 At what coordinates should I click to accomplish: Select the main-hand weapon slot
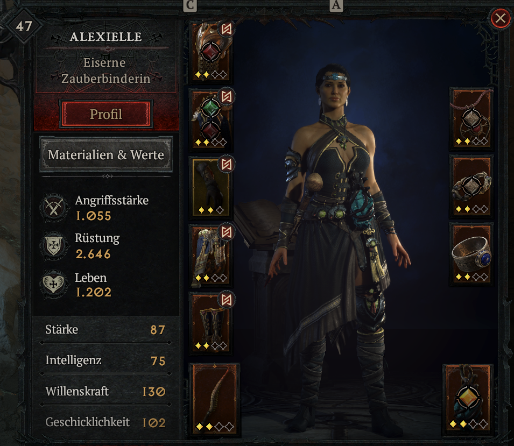click(215, 399)
